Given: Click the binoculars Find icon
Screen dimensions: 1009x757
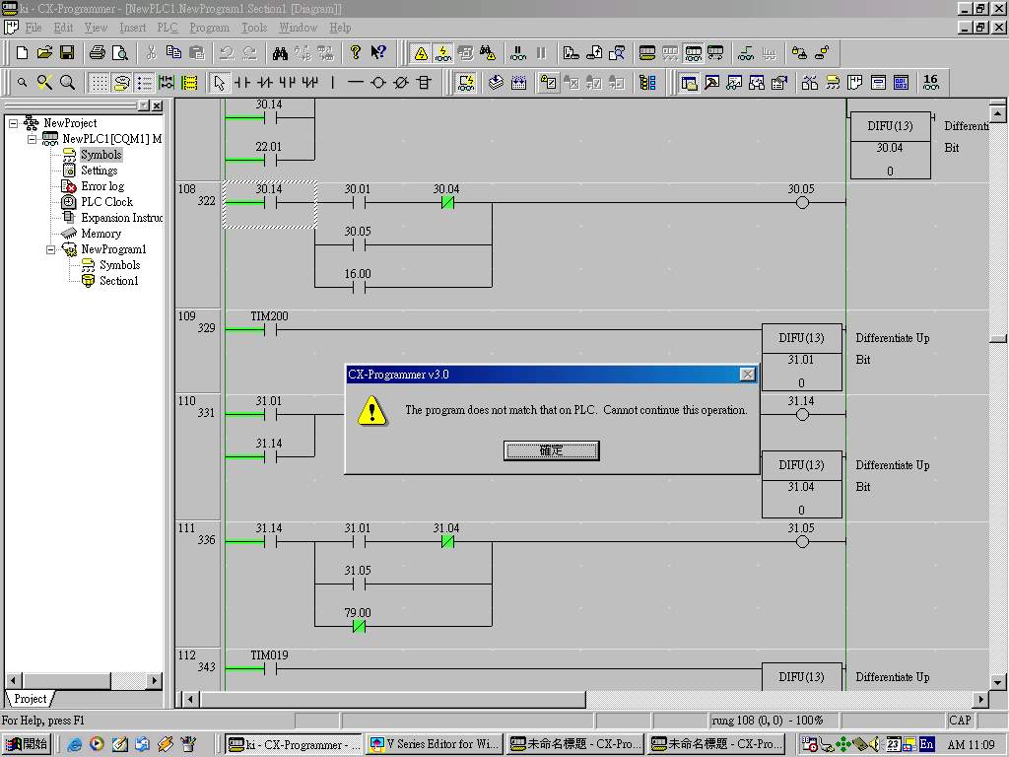Looking at the screenshot, I should [x=280, y=53].
